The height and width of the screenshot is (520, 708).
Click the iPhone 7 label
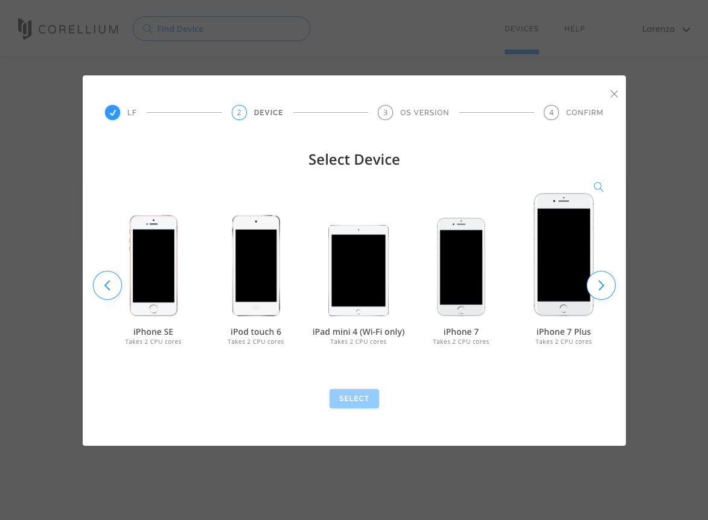point(461,332)
